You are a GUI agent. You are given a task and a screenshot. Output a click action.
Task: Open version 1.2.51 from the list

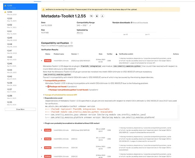[x=20, y=33]
